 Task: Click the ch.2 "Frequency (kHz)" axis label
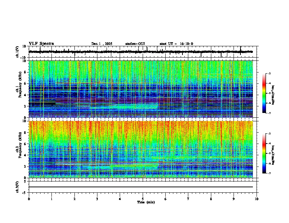pos(20,145)
